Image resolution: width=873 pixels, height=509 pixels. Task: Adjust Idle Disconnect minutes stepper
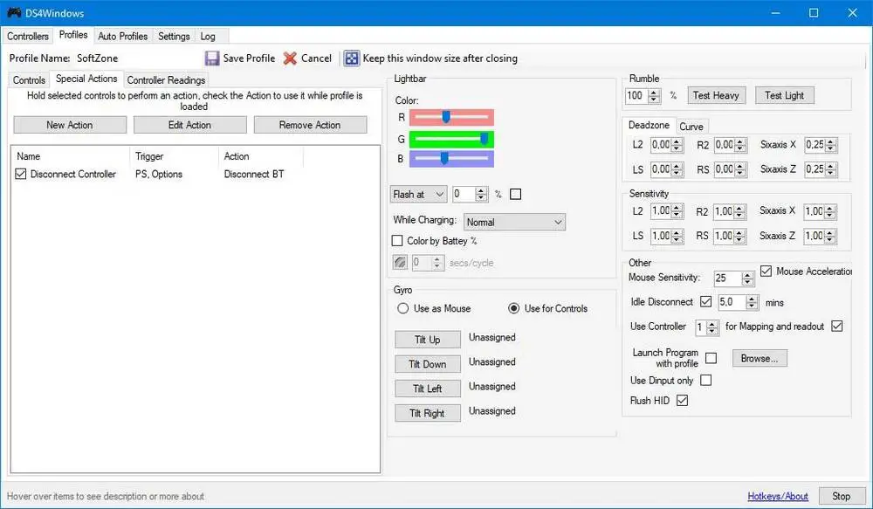(753, 302)
